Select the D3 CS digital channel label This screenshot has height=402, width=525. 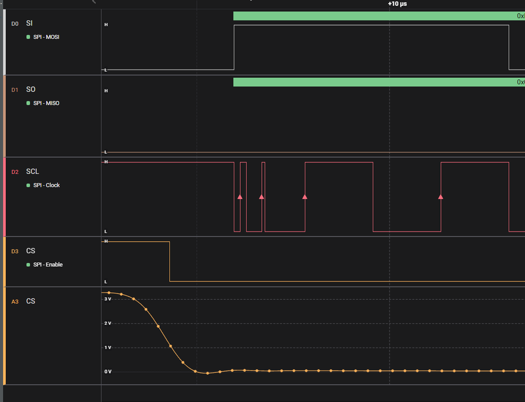(23, 251)
